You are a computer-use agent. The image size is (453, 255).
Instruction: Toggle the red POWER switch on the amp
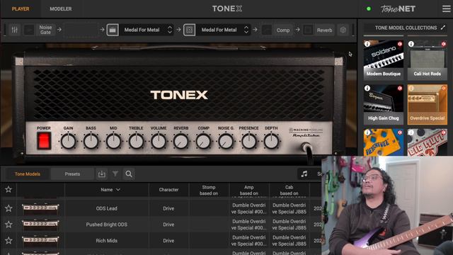point(44,141)
